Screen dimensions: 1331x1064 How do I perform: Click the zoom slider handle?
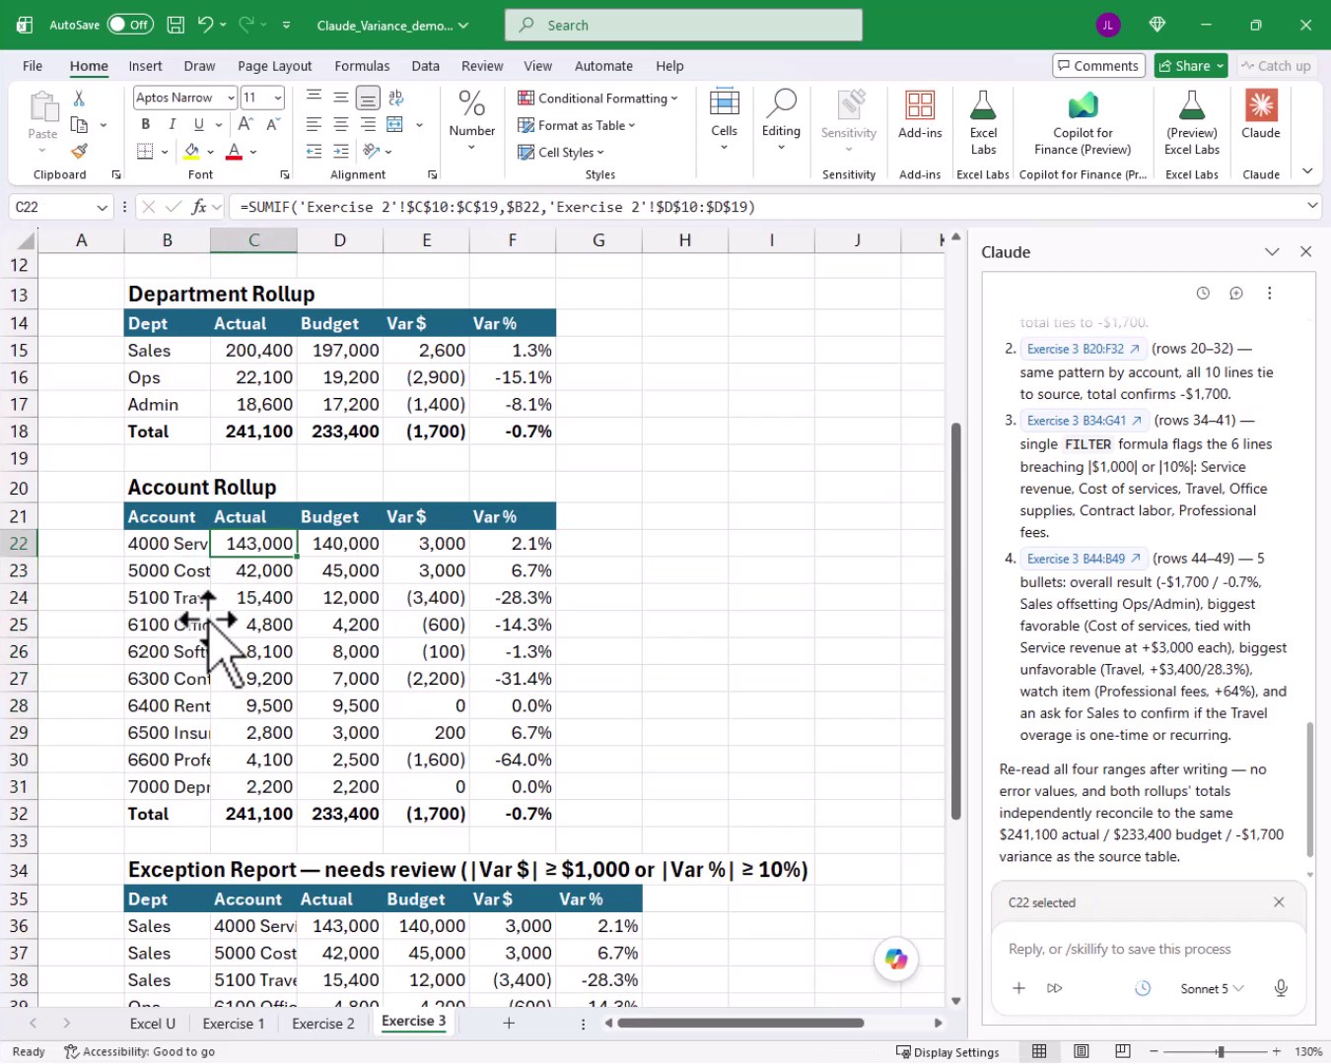pos(1221,1051)
